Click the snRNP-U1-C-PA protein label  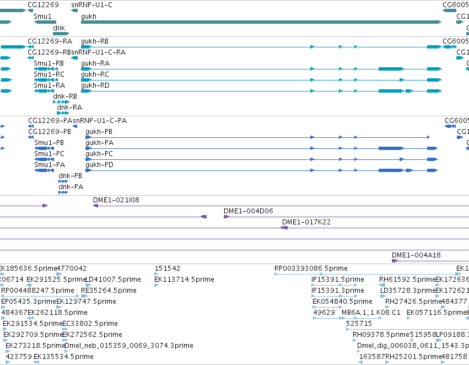100,121
